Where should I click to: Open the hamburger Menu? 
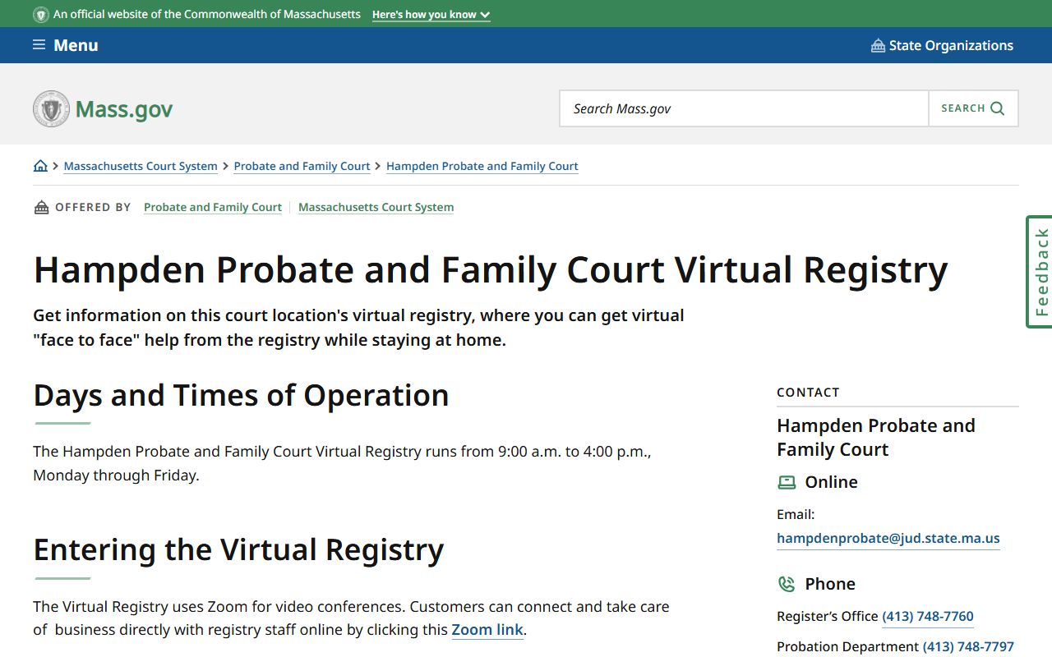click(x=65, y=45)
